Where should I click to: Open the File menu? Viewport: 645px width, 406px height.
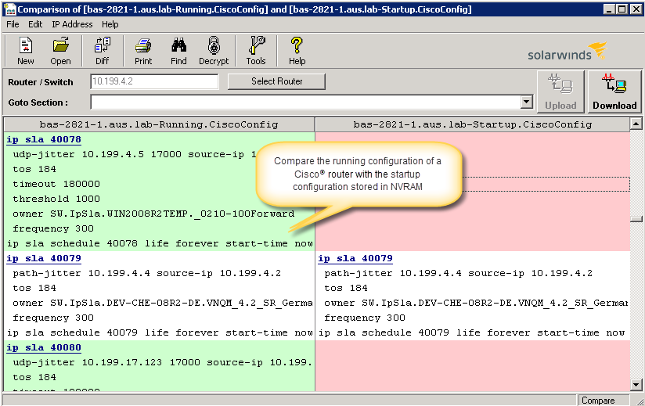click(13, 24)
